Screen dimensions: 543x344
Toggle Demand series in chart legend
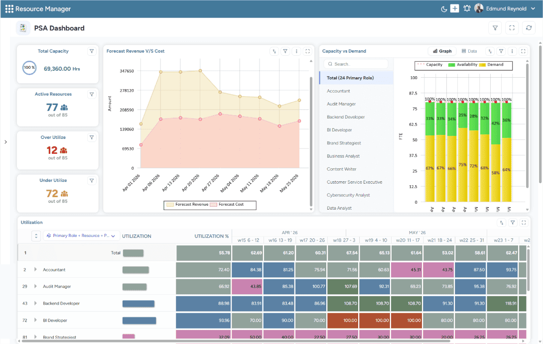tap(491, 65)
